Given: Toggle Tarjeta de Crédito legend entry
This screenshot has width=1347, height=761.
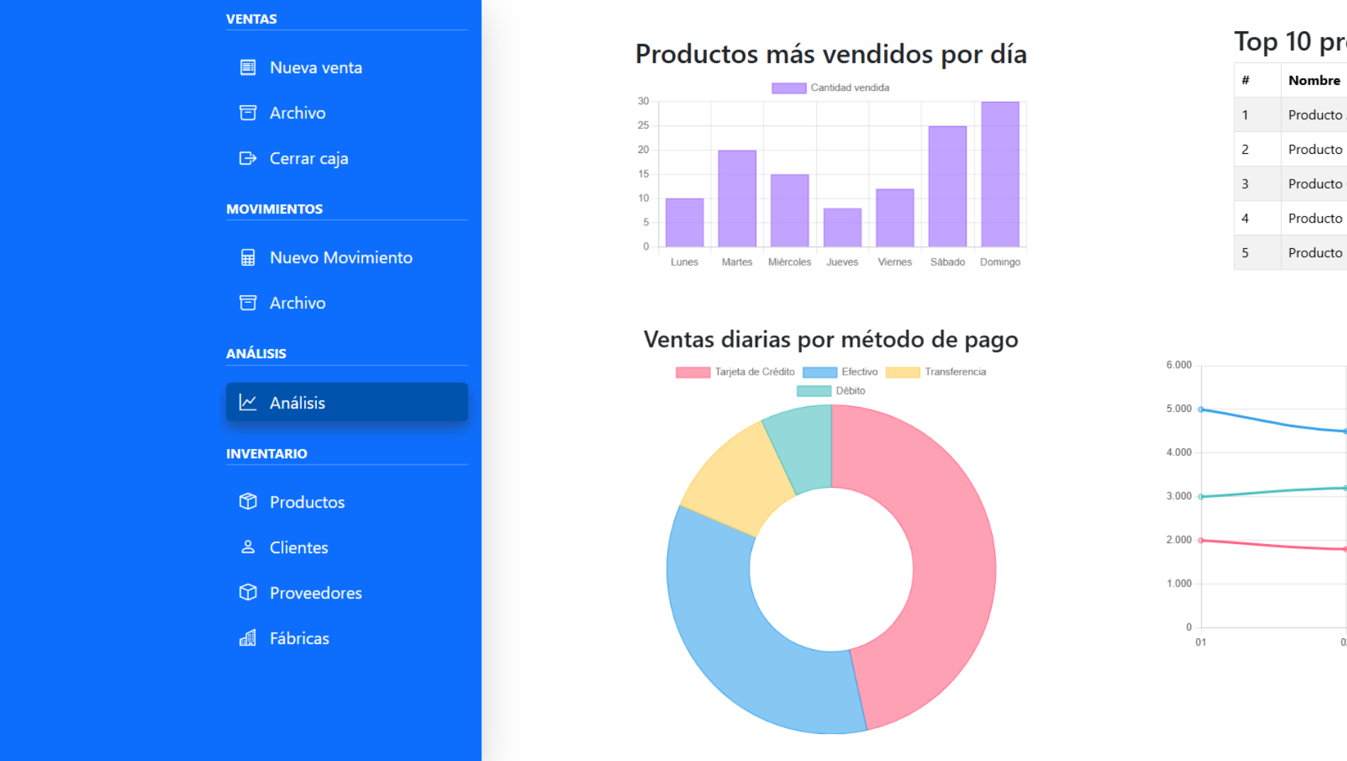Looking at the screenshot, I should 735,372.
